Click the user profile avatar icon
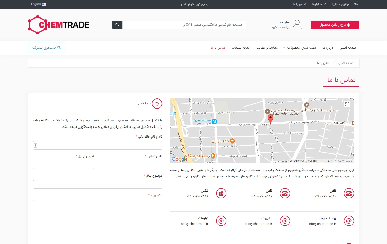This screenshot has height=244, width=387. tap(297, 25)
